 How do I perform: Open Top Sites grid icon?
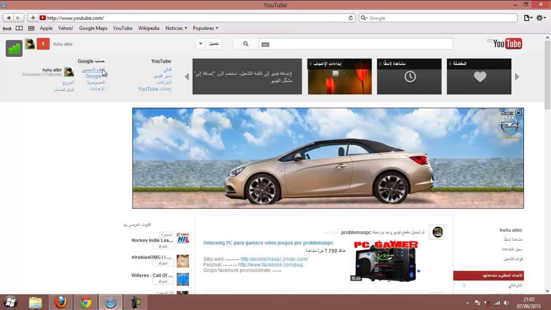tap(31, 28)
